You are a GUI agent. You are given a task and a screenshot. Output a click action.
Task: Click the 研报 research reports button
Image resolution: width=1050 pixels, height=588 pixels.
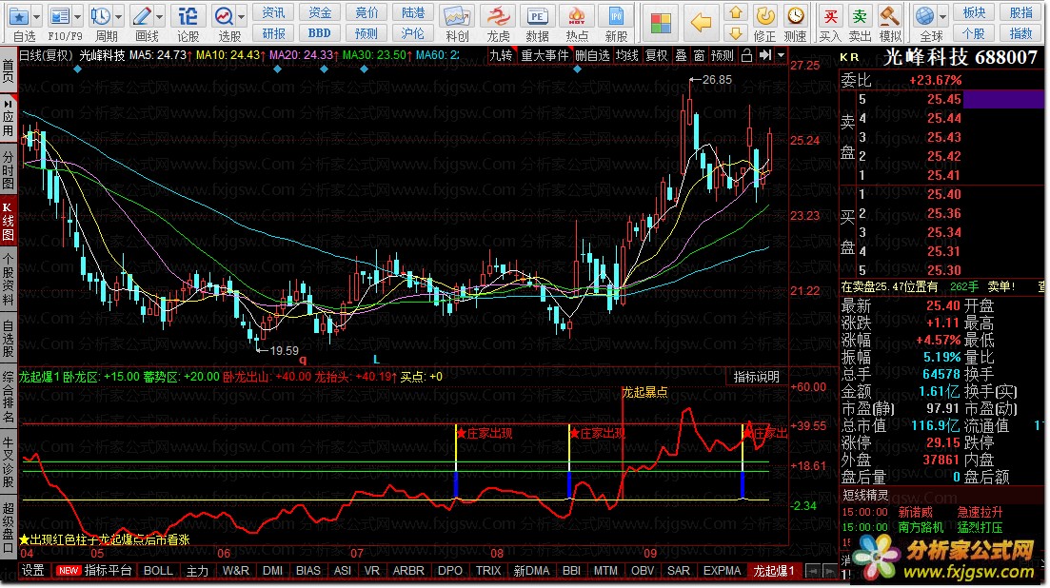273,32
